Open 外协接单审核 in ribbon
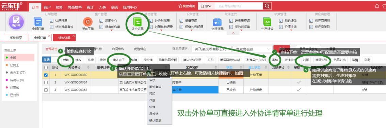This screenshot has width=386, height=128. point(62,27)
